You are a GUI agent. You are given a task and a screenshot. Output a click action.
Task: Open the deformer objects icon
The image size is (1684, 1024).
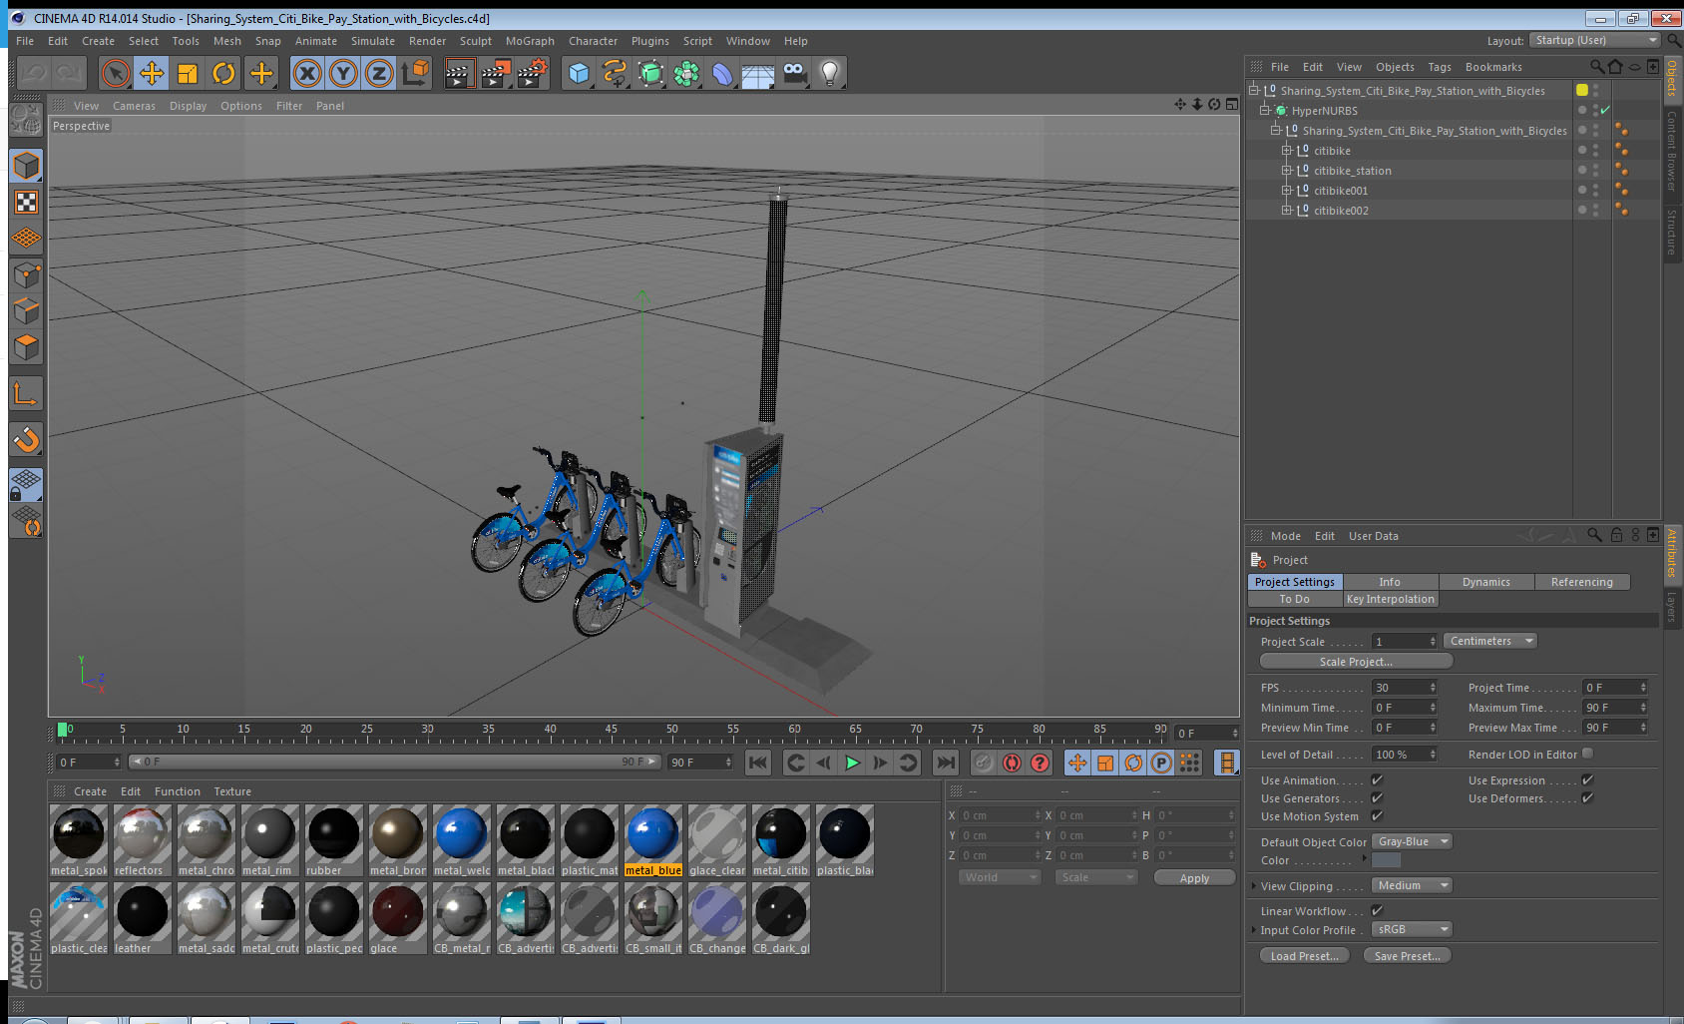[x=722, y=73]
